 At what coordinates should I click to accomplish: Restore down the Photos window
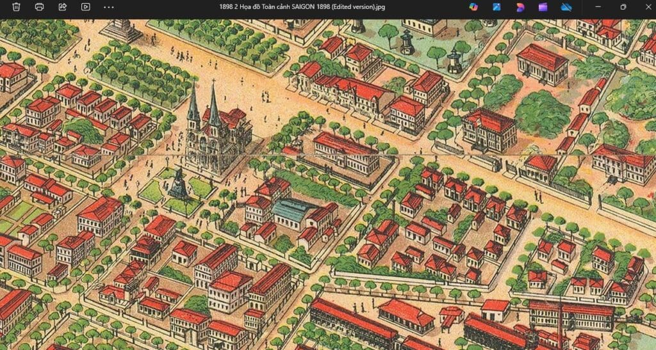point(623,7)
